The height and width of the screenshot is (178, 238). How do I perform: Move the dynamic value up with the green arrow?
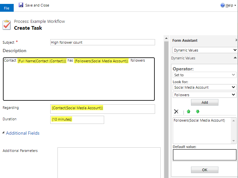189,111
